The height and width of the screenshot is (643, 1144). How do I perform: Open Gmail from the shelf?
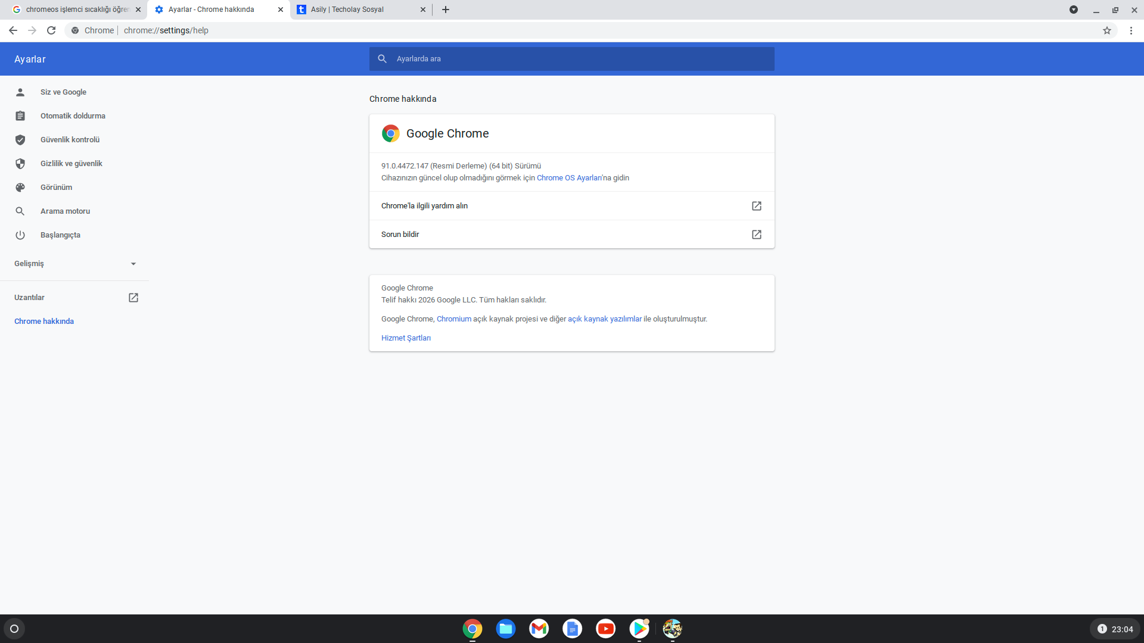pyautogui.click(x=539, y=629)
